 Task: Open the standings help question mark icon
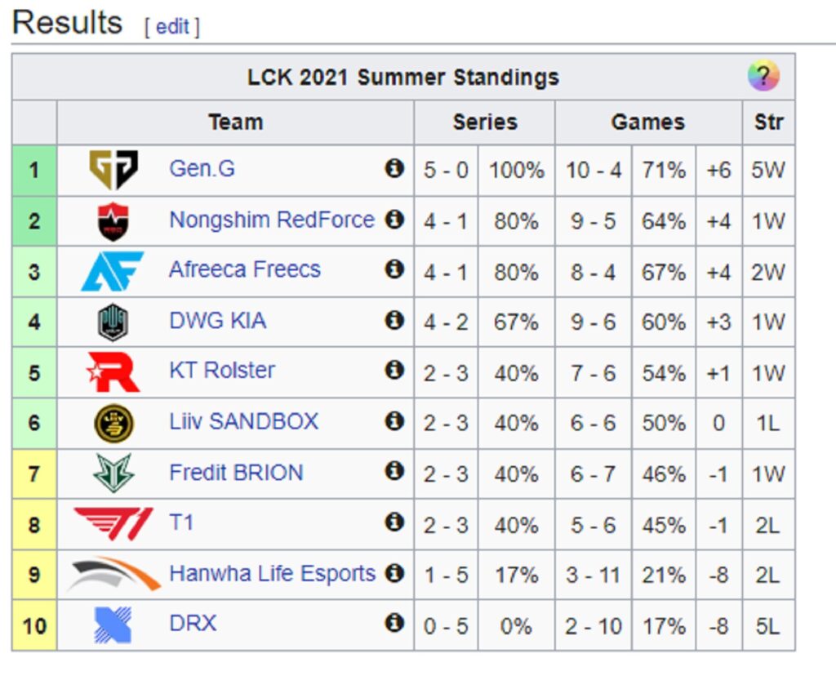tap(763, 76)
